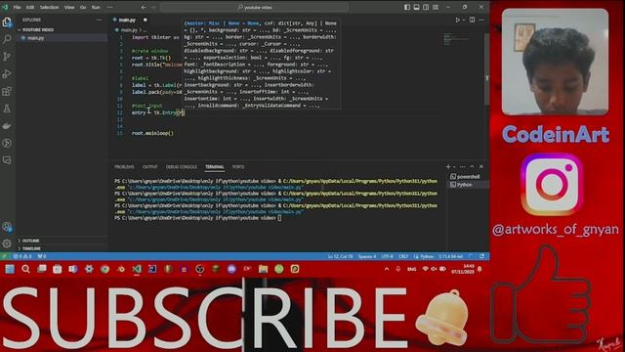Open Manage gear in activity bar
This screenshot has height=352, width=625.
(7, 243)
